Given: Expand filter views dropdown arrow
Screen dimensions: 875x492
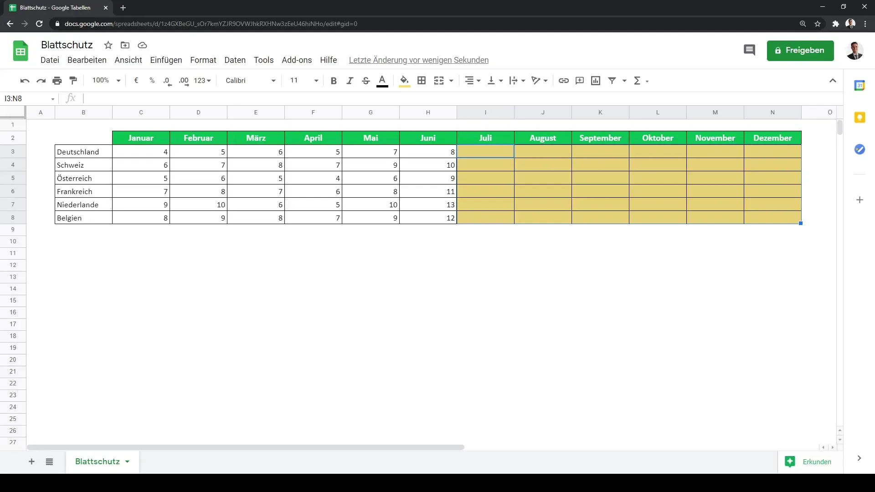Looking at the screenshot, I should click(x=624, y=81).
